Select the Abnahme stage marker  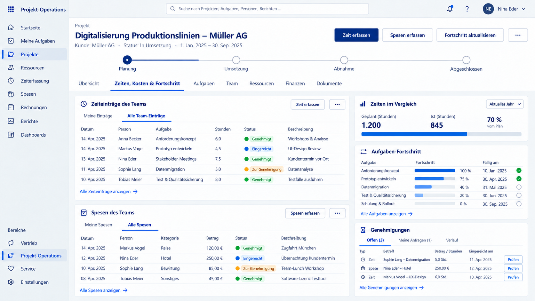[x=344, y=60]
